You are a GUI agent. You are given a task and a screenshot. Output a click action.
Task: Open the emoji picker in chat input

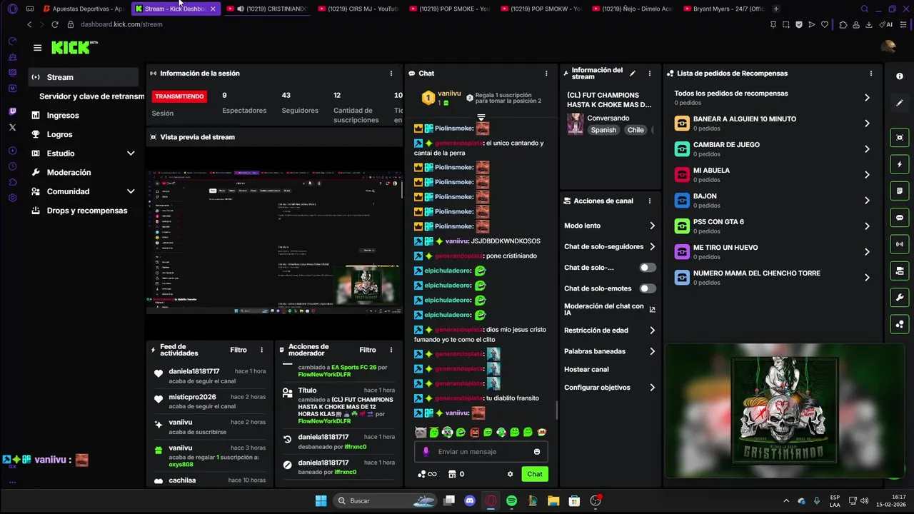[x=537, y=452]
